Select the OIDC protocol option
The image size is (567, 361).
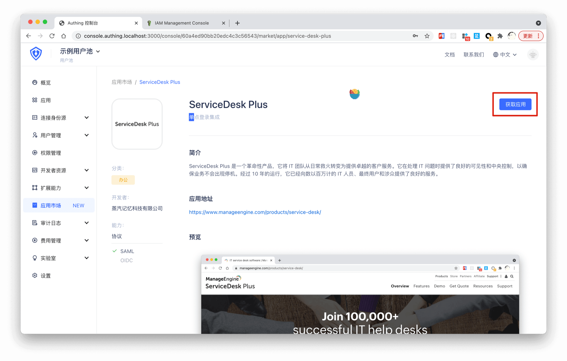126,260
